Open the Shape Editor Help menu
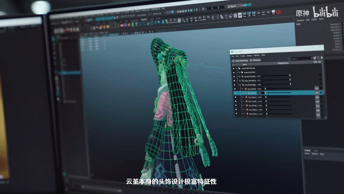This screenshot has width=344, height=194. pyautogui.click(x=263, y=55)
